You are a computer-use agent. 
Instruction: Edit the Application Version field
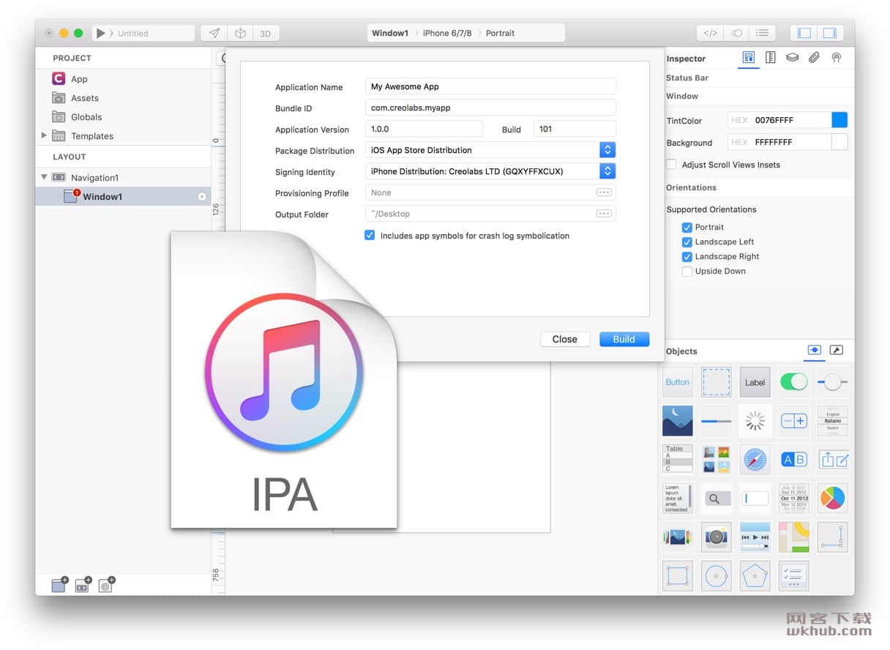click(x=424, y=129)
